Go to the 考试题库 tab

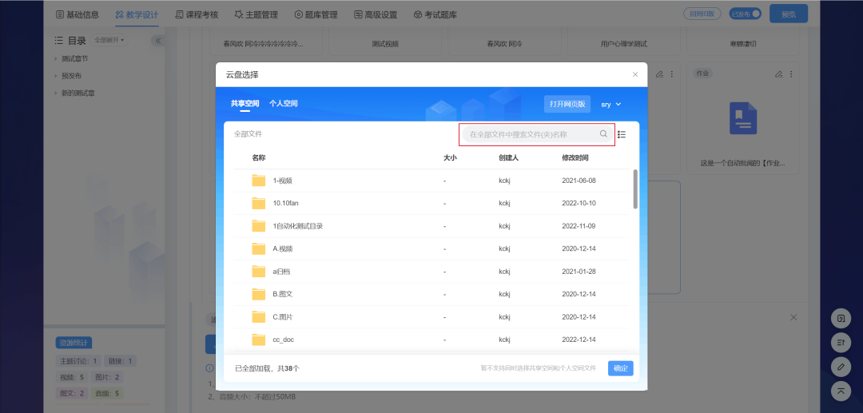click(x=435, y=15)
